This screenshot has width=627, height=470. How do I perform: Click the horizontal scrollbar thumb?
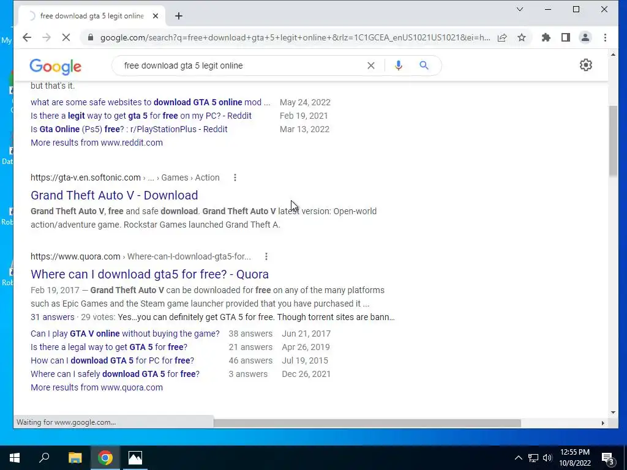point(367,423)
